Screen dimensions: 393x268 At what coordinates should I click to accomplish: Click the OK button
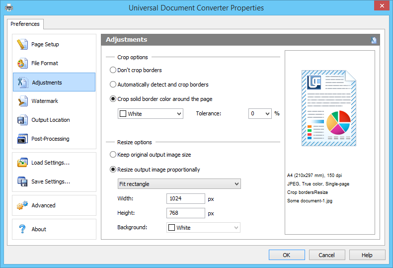pyautogui.click(x=287, y=255)
